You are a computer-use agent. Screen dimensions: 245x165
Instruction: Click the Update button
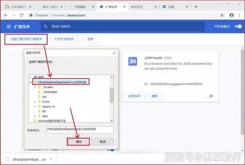pyautogui.click(x=91, y=39)
